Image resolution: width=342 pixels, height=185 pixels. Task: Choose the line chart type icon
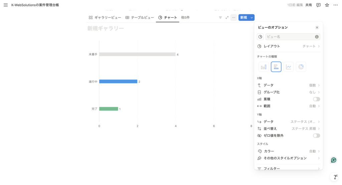[x=289, y=67]
